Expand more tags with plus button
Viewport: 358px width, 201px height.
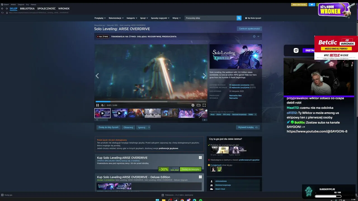pos(255,114)
